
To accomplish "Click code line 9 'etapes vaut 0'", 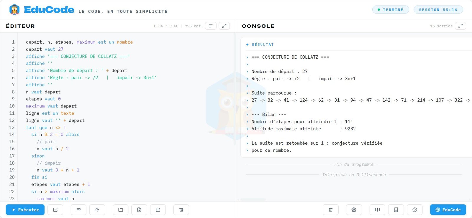I will [43, 99].
